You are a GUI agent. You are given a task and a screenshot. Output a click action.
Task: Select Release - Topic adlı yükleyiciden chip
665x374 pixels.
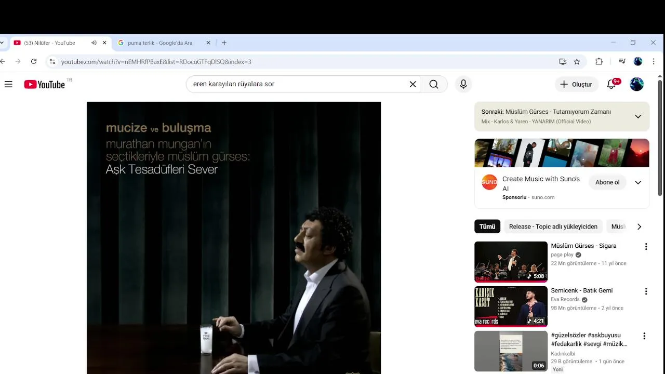coord(553,226)
